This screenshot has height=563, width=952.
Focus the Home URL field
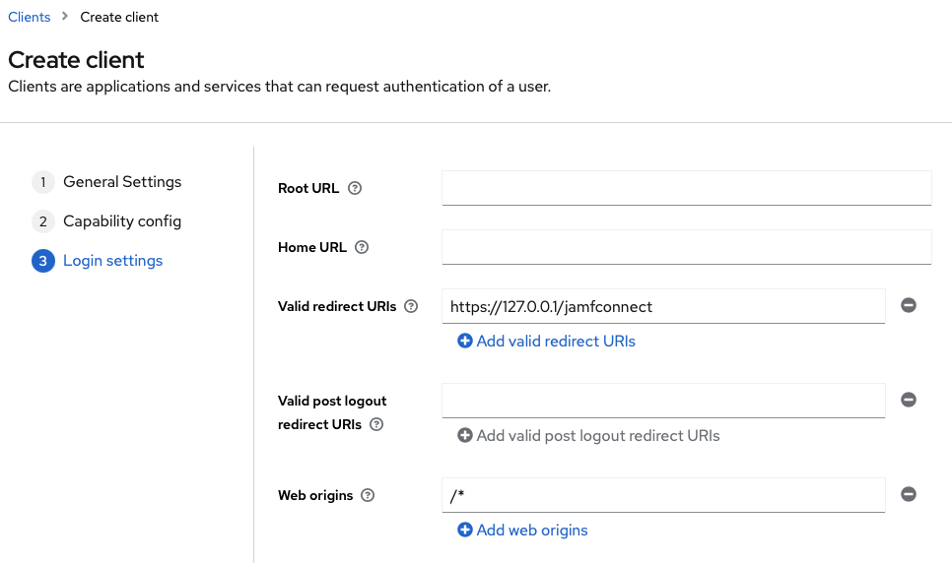(x=687, y=247)
